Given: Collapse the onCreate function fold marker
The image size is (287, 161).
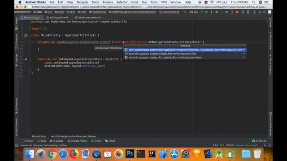Looking at the screenshot, I should [x=30, y=59].
